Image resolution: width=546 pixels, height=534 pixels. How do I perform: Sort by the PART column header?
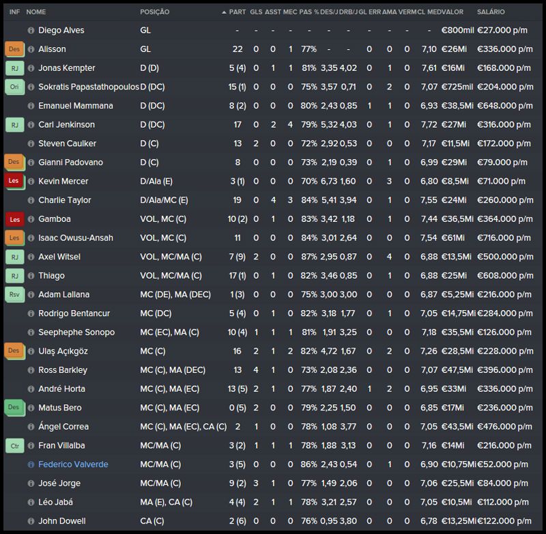(x=237, y=12)
